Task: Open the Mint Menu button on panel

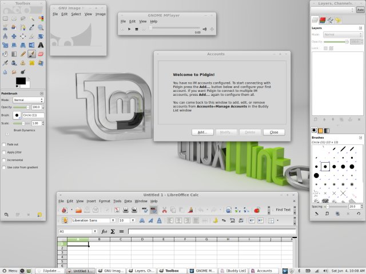Action: point(10,271)
